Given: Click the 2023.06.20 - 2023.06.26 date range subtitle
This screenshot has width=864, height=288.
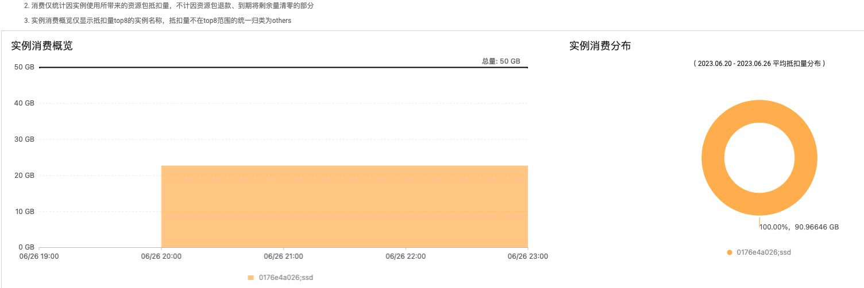Looking at the screenshot, I should [759, 64].
